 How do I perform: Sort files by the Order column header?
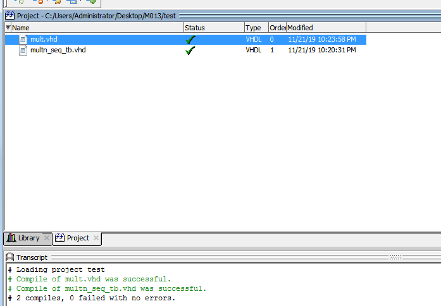(x=277, y=28)
